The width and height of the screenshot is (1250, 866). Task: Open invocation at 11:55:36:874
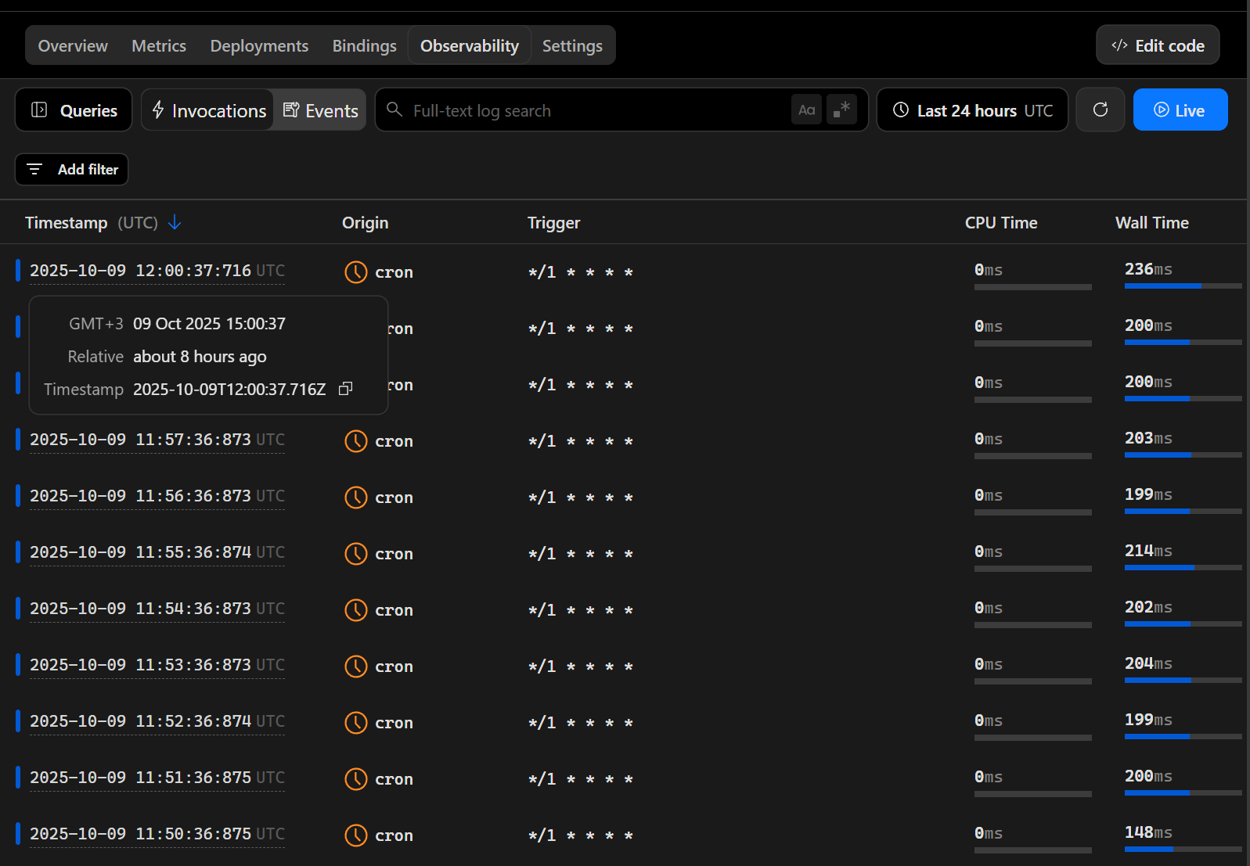(x=157, y=552)
